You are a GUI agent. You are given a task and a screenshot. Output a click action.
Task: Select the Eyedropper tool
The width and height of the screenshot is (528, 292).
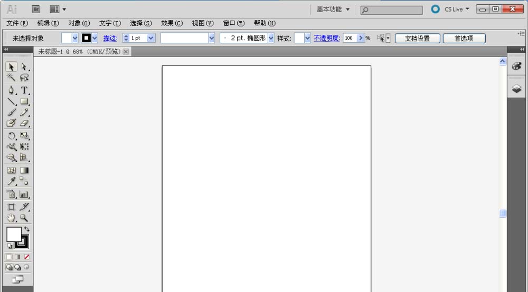11,181
